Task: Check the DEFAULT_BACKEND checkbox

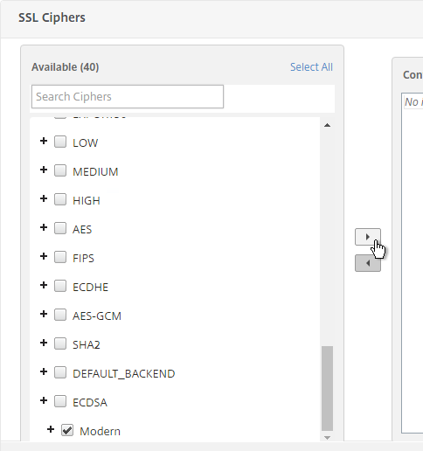Action: click(x=60, y=372)
